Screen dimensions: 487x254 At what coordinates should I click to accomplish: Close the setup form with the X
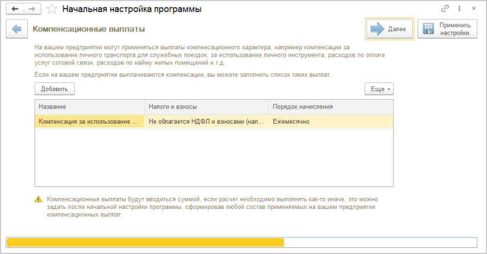pos(473,10)
